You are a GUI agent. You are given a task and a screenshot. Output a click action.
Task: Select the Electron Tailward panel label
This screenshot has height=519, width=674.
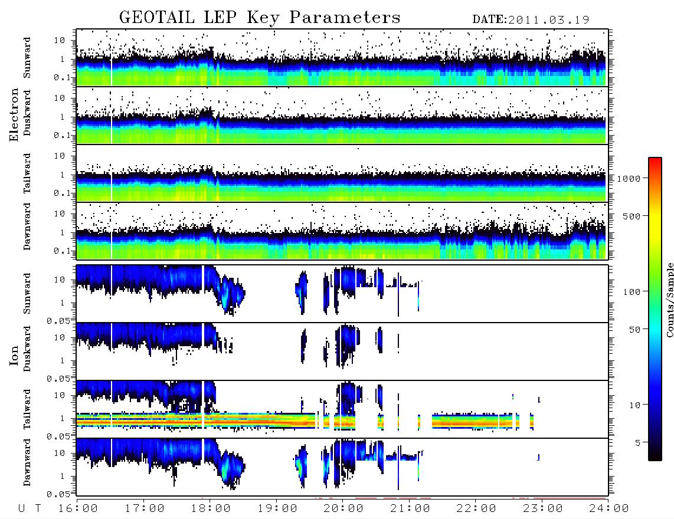[27, 173]
